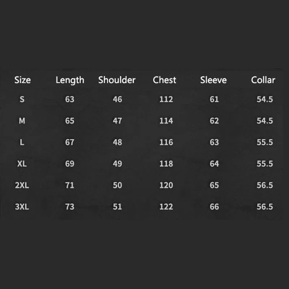This screenshot has width=289, height=289.
Task: Click the 3XL size row label
Action: [22, 207]
